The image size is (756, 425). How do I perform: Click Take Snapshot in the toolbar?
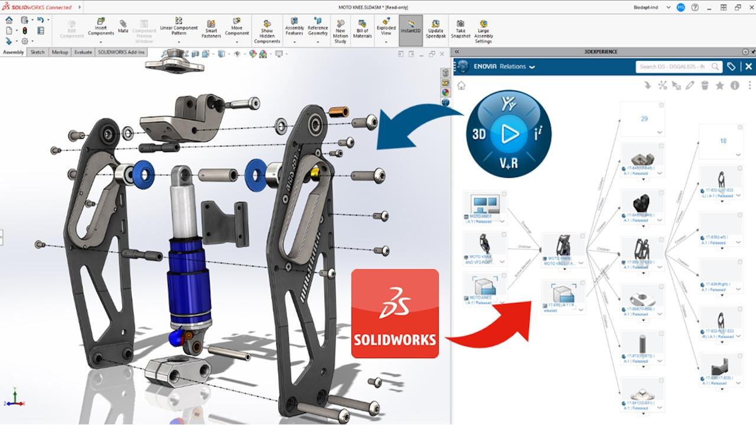461,28
